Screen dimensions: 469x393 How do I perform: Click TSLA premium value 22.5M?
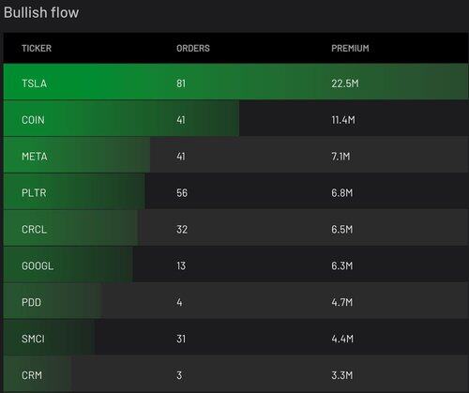pos(345,83)
